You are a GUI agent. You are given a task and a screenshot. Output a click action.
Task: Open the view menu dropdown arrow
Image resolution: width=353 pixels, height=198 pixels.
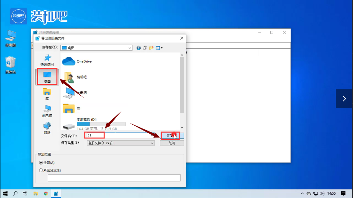tap(161, 48)
